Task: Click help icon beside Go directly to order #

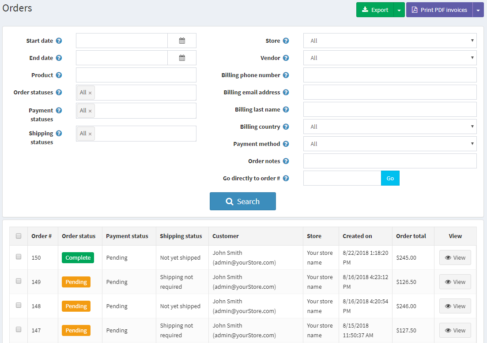Action: (286, 178)
